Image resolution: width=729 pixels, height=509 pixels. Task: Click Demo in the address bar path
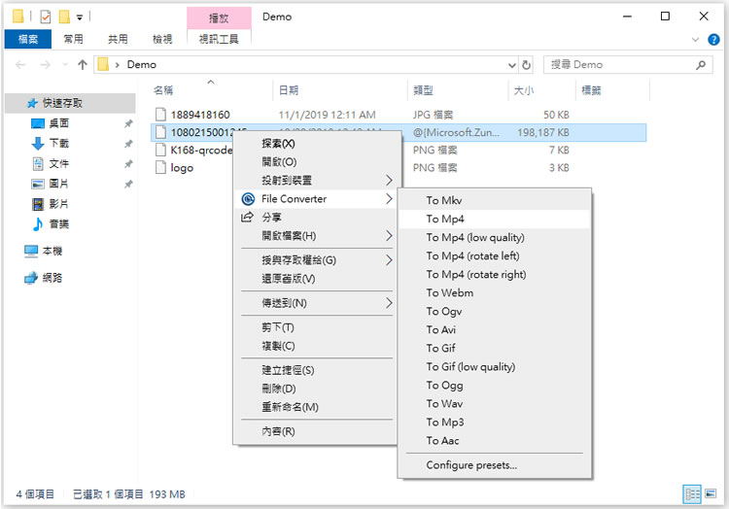pyautogui.click(x=141, y=64)
